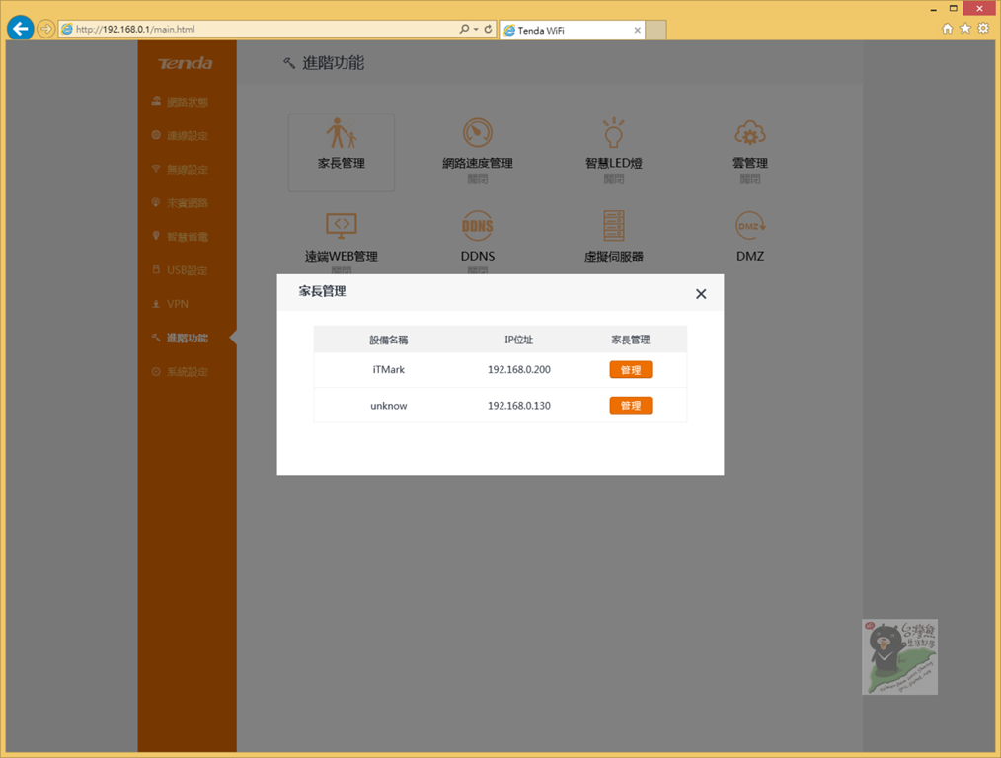
Task: Close the Tenda WiFi tab
Action: click(x=637, y=30)
